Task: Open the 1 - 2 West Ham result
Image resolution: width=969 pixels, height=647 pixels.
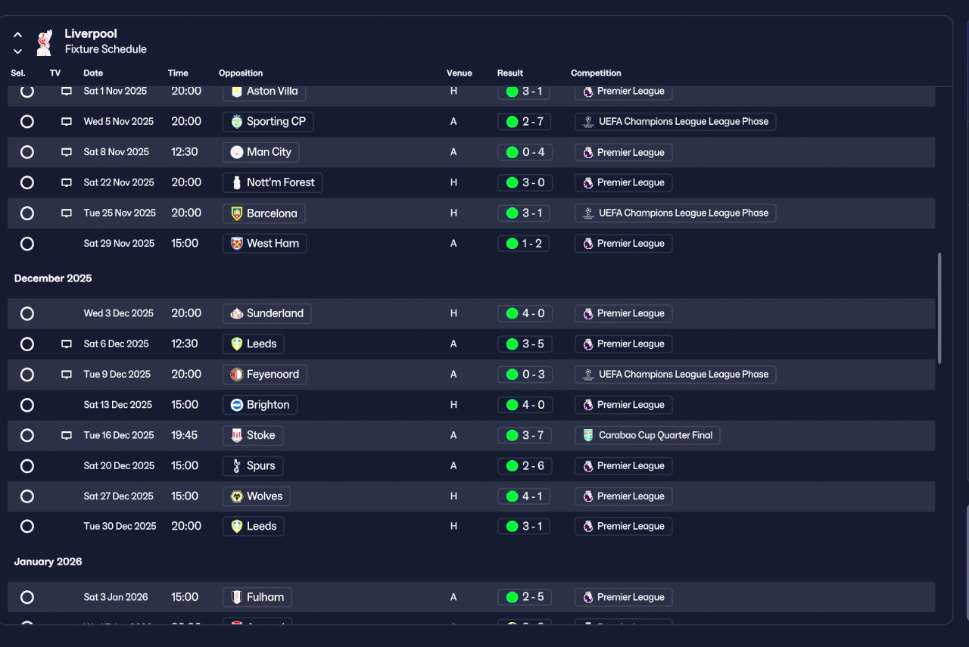Action: pos(524,244)
